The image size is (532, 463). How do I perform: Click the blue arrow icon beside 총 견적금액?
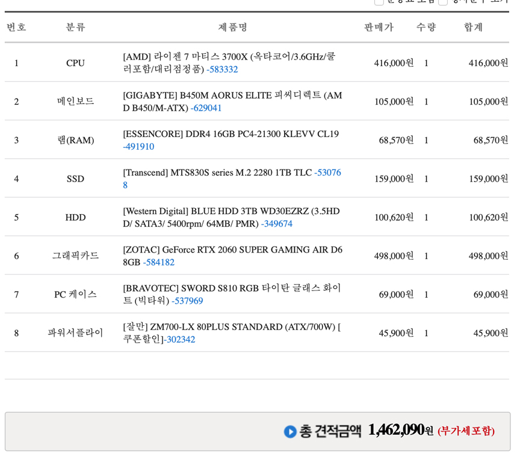pos(290,432)
